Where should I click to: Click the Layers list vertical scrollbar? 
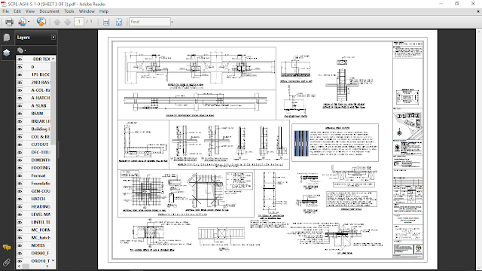[x=53, y=160]
